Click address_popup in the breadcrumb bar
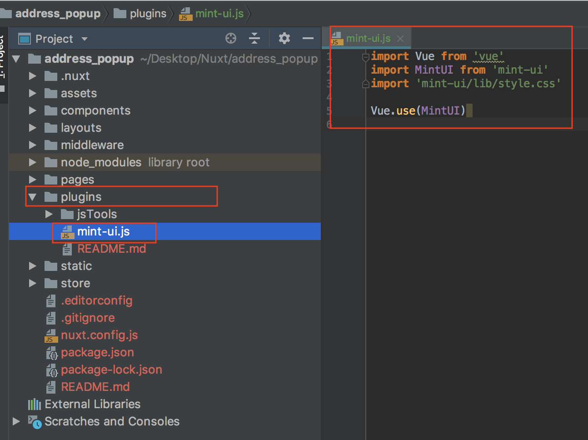This screenshot has width=588, height=440. pyautogui.click(x=58, y=14)
